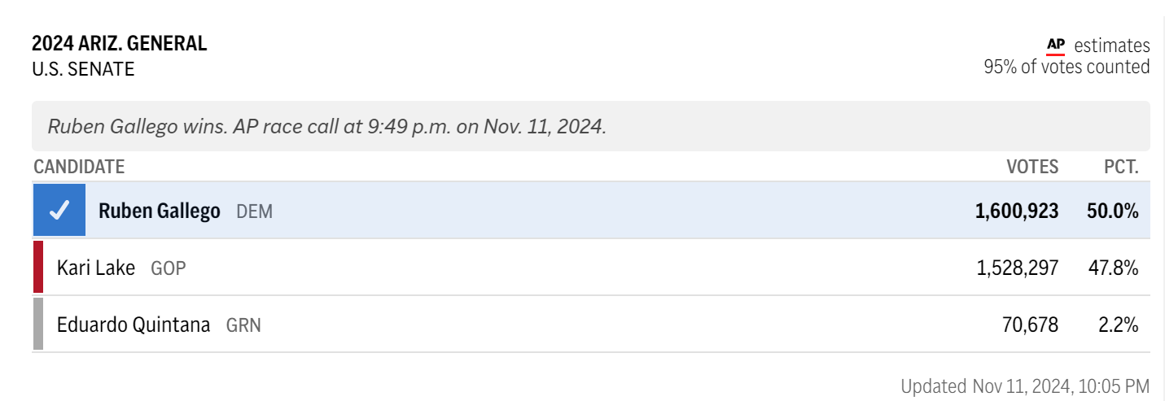Image resolution: width=1165 pixels, height=401 pixels.
Task: Click the U.S. SENATE subheading
Action: coord(83,69)
